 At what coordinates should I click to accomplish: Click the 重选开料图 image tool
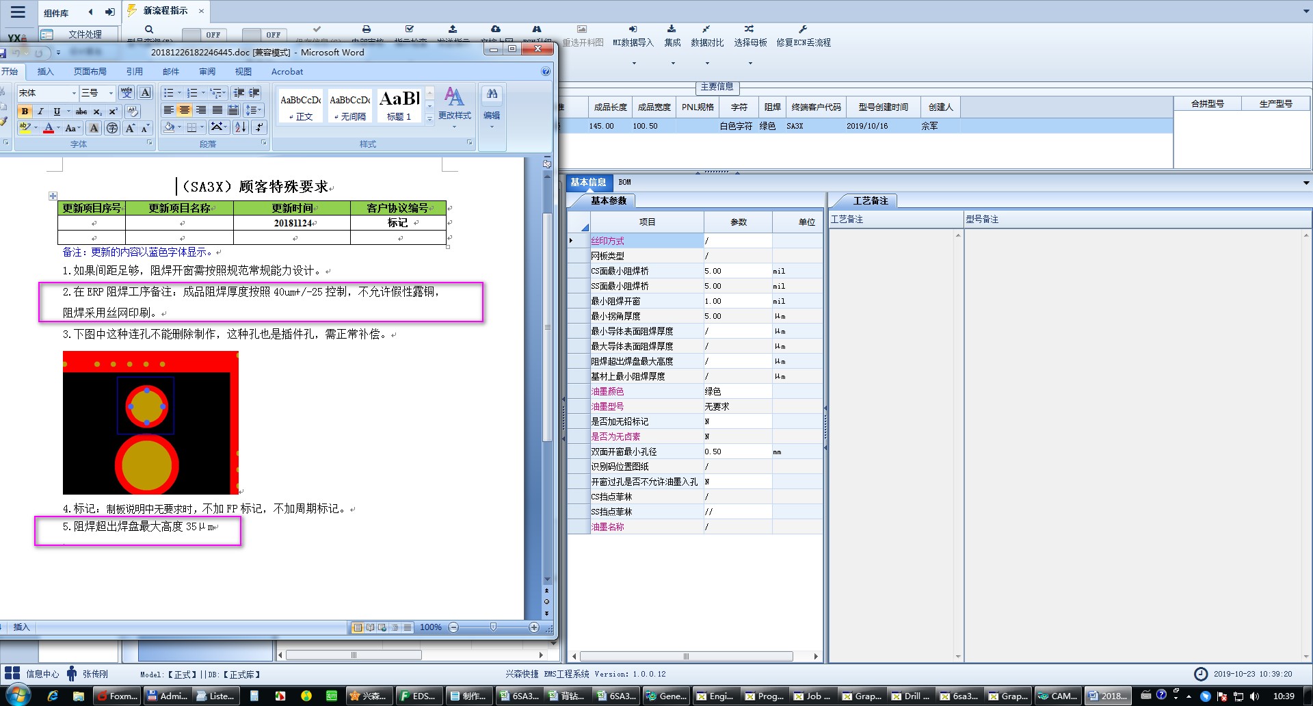582,36
